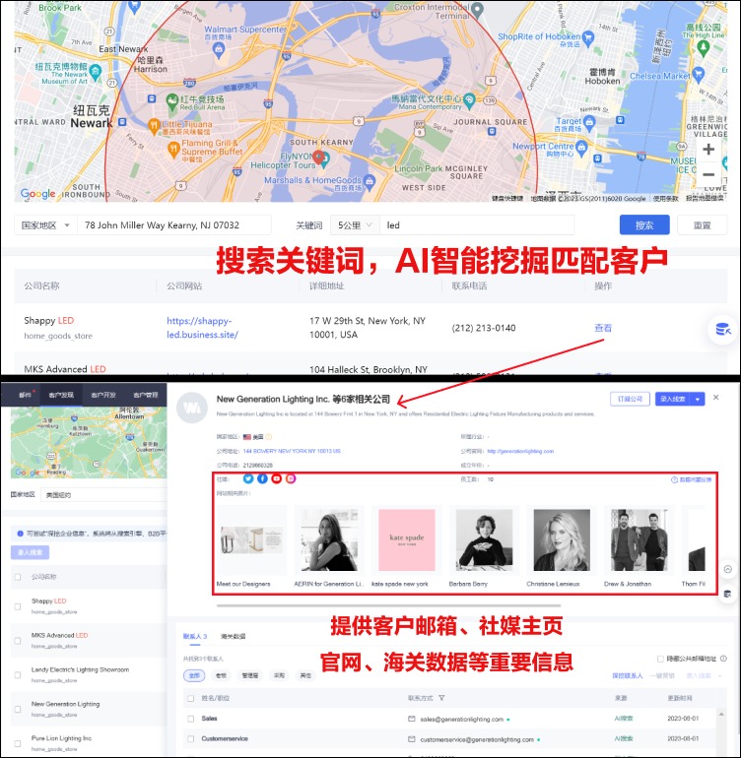Click the envelope icon beside customerservice email
Image resolution: width=741 pixels, height=758 pixels.
(412, 739)
